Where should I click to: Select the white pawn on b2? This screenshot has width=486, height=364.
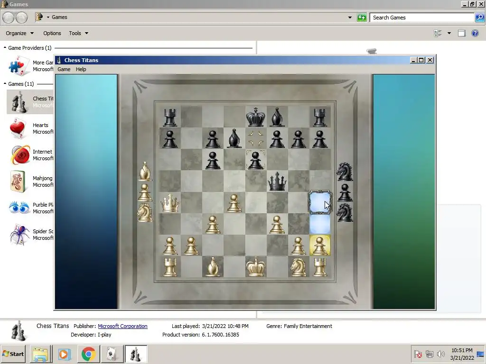click(191, 246)
